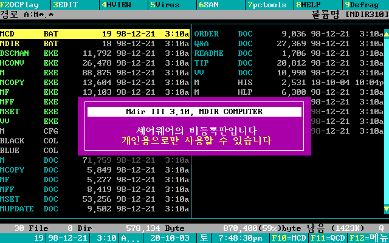Select the MFF DOC file
Image resolution: width=389 pixels, height=243 pixels.
95,190
